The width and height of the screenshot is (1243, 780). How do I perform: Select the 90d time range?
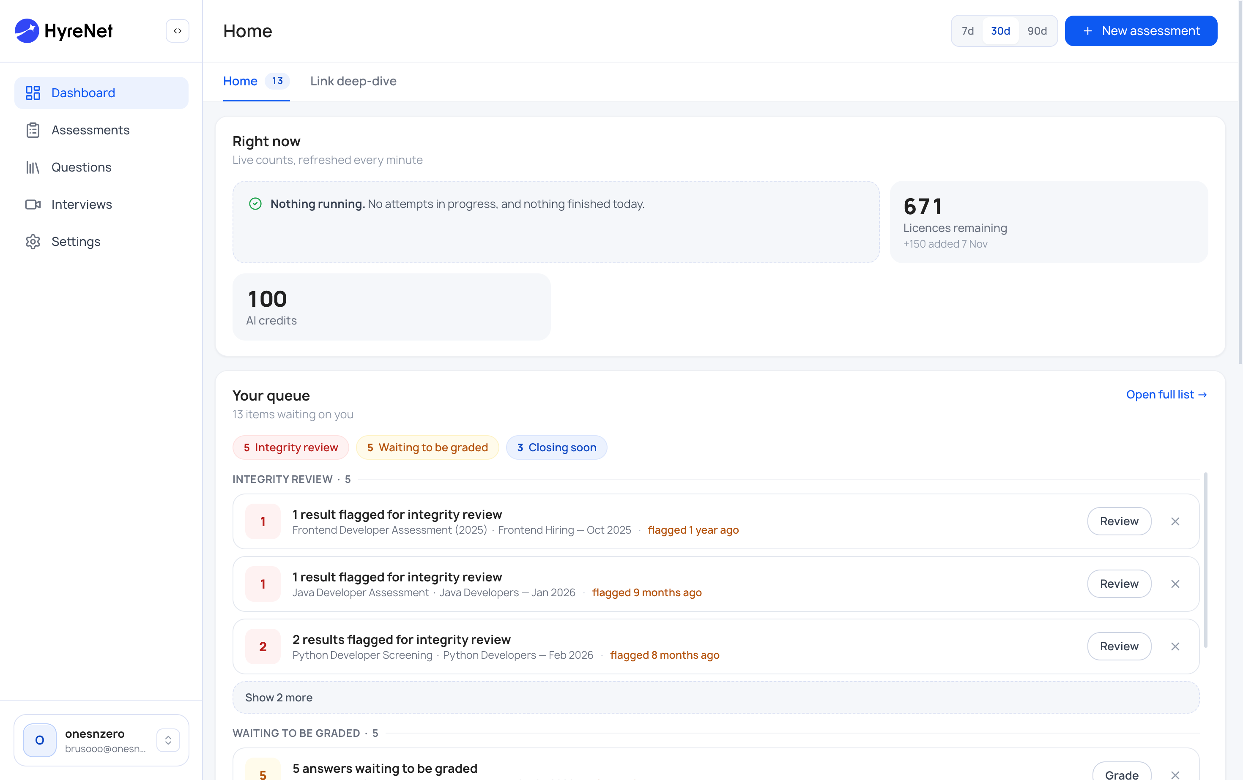tap(1037, 31)
